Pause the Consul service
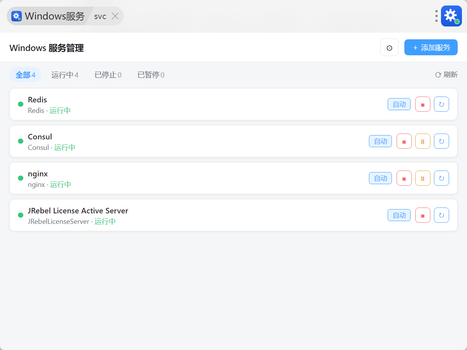 coord(423,141)
